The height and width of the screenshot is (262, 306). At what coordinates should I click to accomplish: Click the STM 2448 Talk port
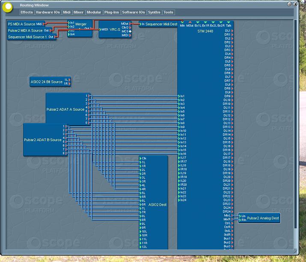(x=229, y=22)
